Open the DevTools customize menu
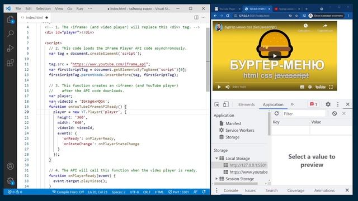 pyautogui.click(x=338, y=104)
